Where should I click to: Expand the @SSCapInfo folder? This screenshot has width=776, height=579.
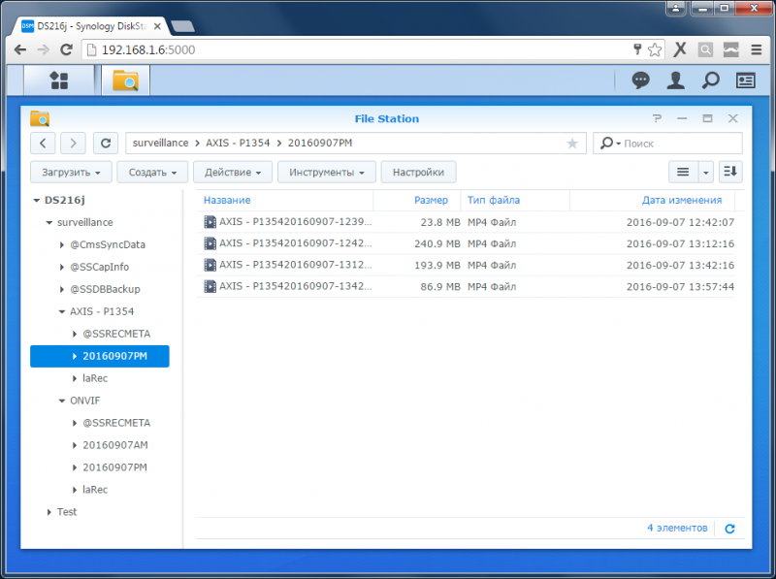tap(62, 268)
